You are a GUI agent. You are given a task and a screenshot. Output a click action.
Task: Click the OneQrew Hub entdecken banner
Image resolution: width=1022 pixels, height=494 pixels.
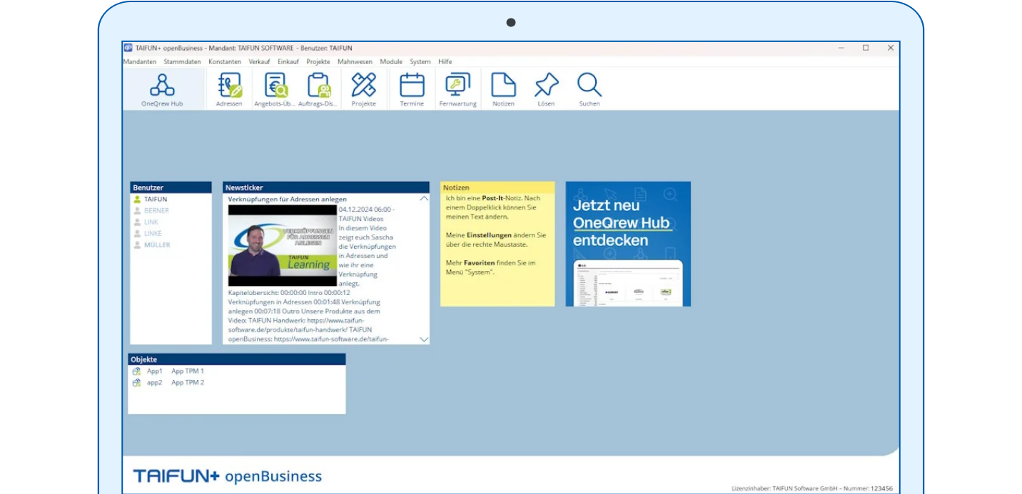[628, 244]
